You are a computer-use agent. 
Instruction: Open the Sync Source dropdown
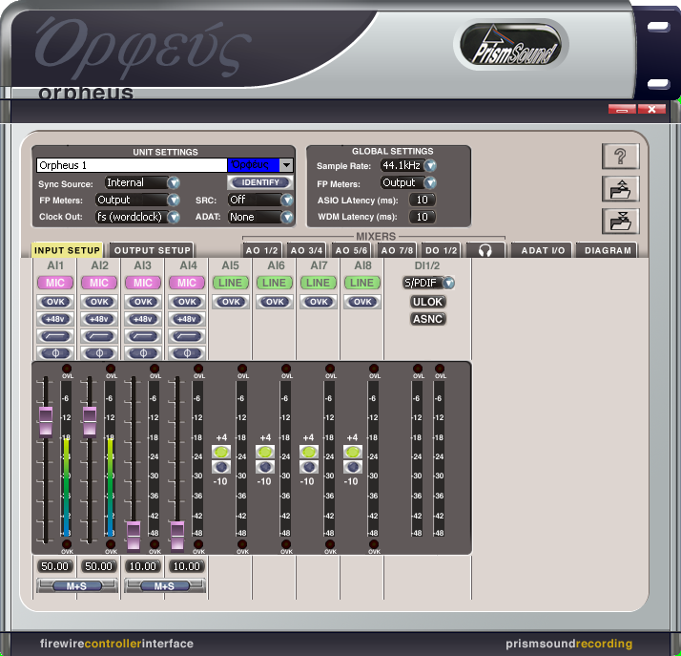(174, 183)
